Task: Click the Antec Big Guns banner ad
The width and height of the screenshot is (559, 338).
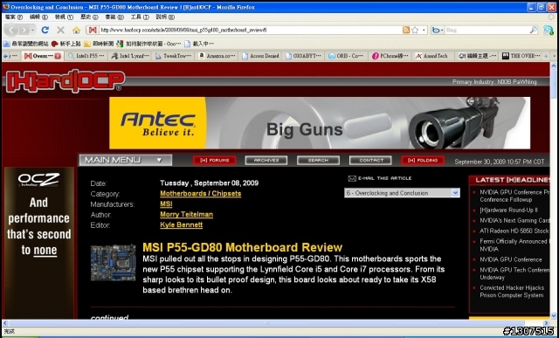Action: click(x=320, y=123)
